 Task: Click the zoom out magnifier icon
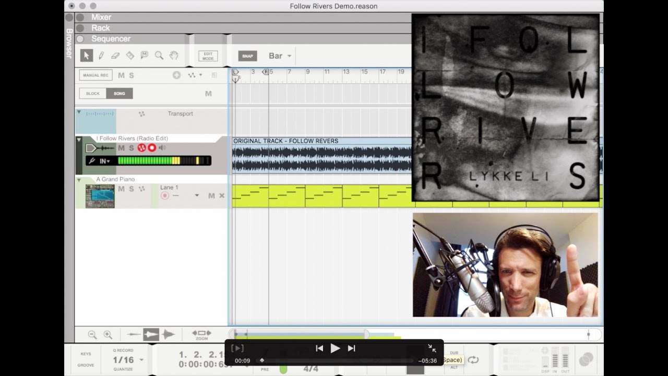pos(92,335)
